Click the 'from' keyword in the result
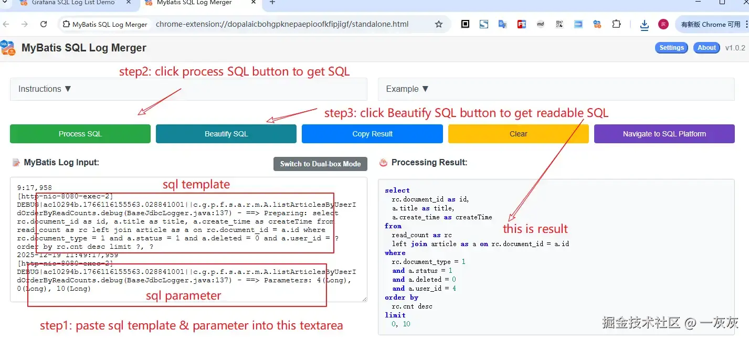Image resolution: width=749 pixels, height=340 pixels. tap(393, 226)
